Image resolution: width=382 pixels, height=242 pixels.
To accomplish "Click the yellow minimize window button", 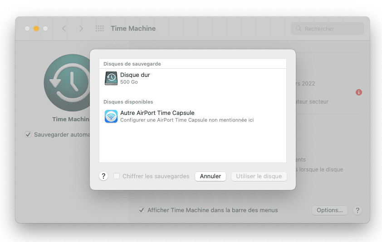I will (x=36, y=28).
